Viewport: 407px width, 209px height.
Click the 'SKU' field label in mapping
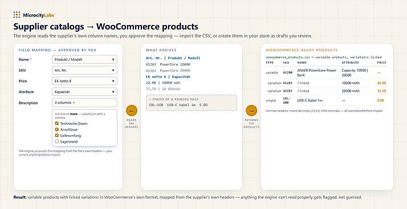[22, 70]
